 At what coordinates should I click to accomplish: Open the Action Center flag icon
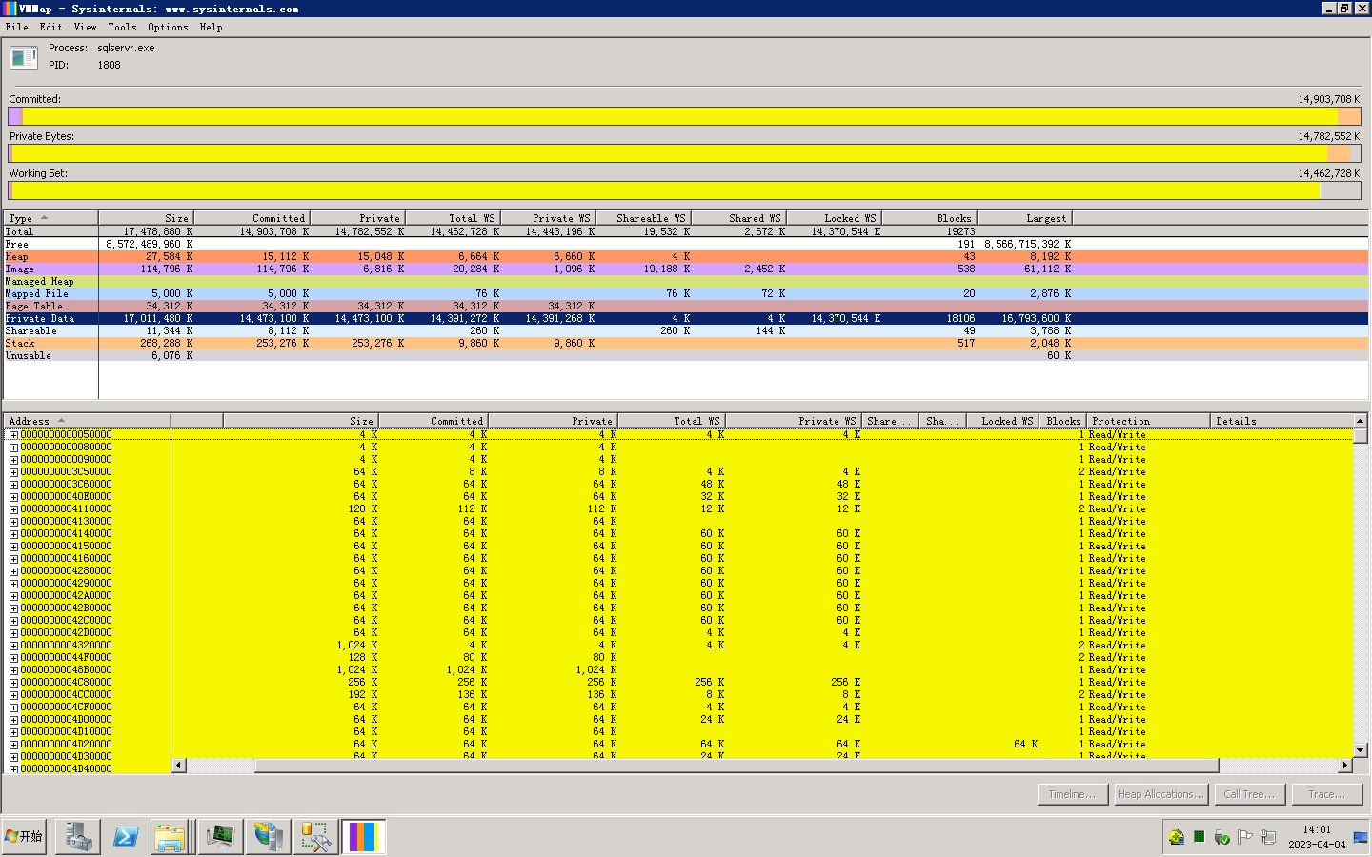click(1245, 837)
